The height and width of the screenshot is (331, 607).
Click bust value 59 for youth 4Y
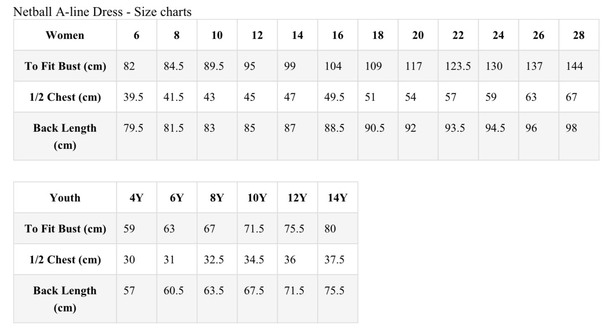pos(129,229)
